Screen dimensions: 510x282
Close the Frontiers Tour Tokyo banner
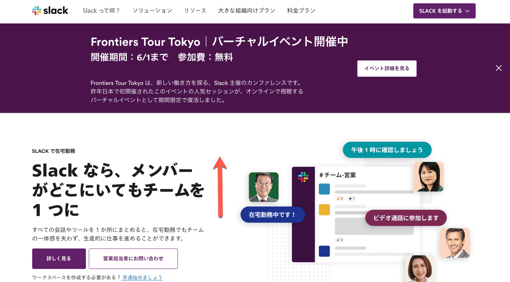click(x=498, y=68)
